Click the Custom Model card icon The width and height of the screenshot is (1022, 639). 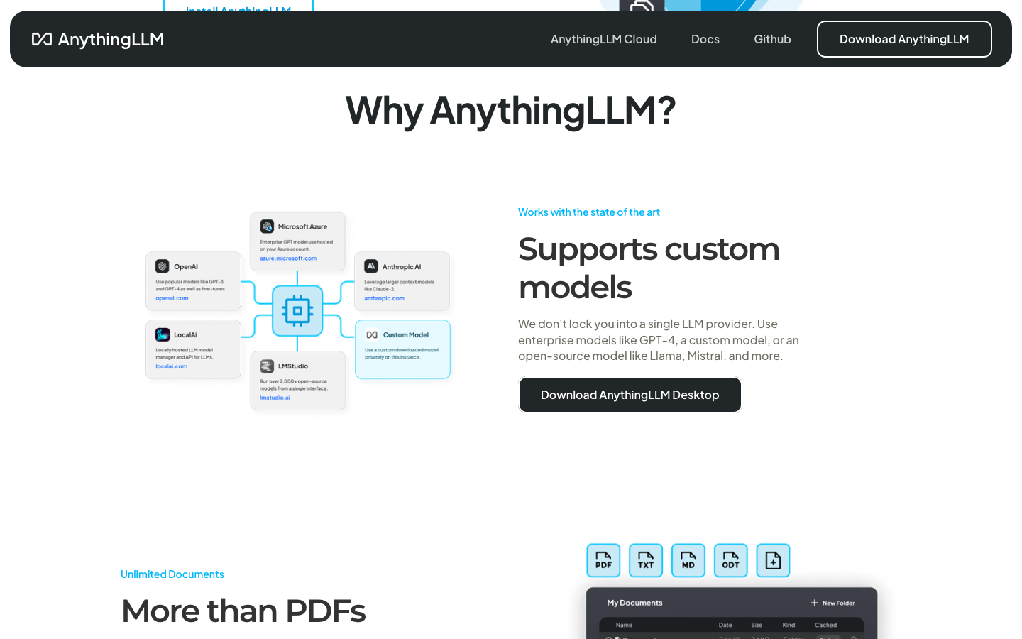tap(372, 334)
